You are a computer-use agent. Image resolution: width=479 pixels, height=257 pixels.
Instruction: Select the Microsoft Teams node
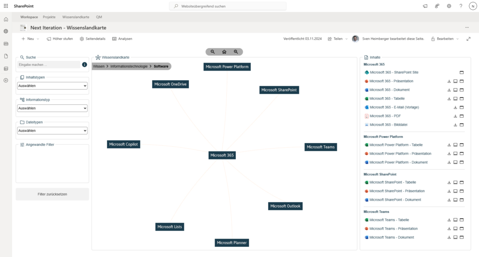coord(321,147)
